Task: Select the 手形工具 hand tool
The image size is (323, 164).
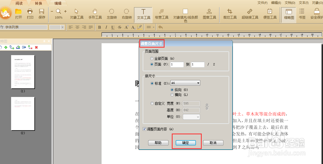Action: [95, 13]
